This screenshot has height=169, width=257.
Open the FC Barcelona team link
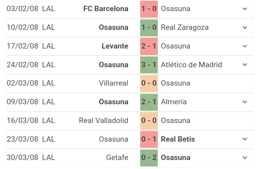click(106, 9)
